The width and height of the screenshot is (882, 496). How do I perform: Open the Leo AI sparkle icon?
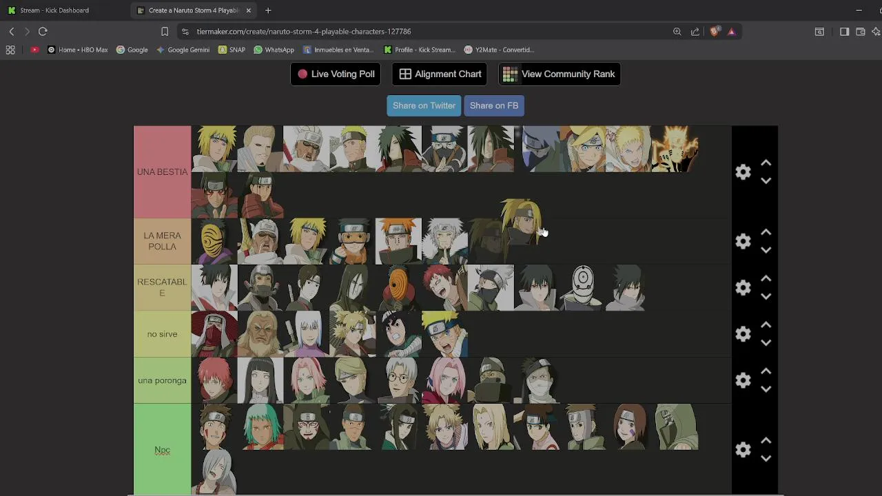(876, 31)
